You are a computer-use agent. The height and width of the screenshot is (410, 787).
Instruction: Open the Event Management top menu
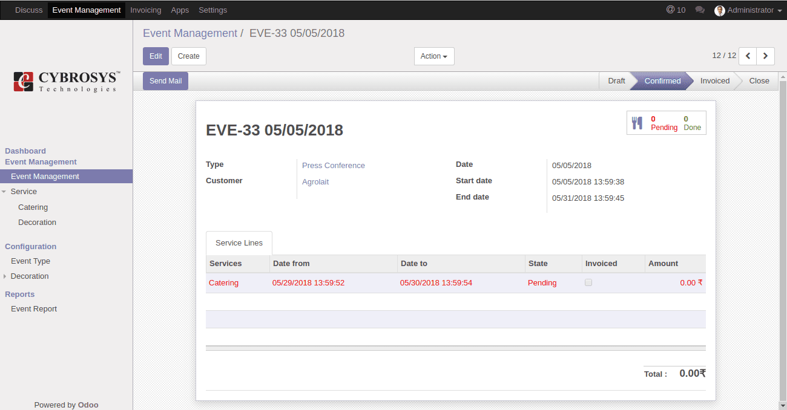coord(87,10)
